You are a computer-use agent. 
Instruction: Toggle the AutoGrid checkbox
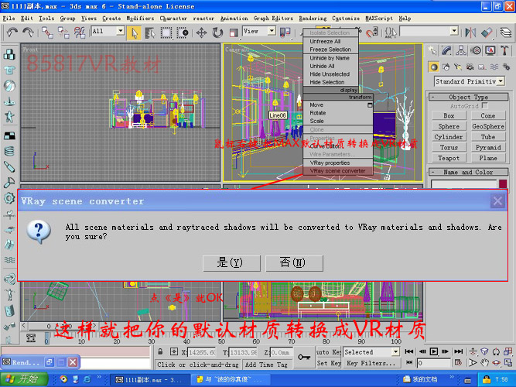pos(485,106)
